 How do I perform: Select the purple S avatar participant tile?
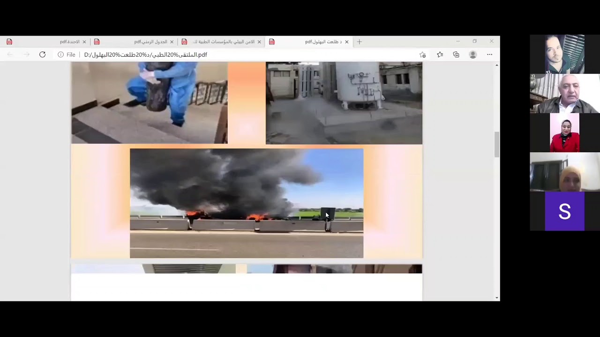tap(565, 211)
